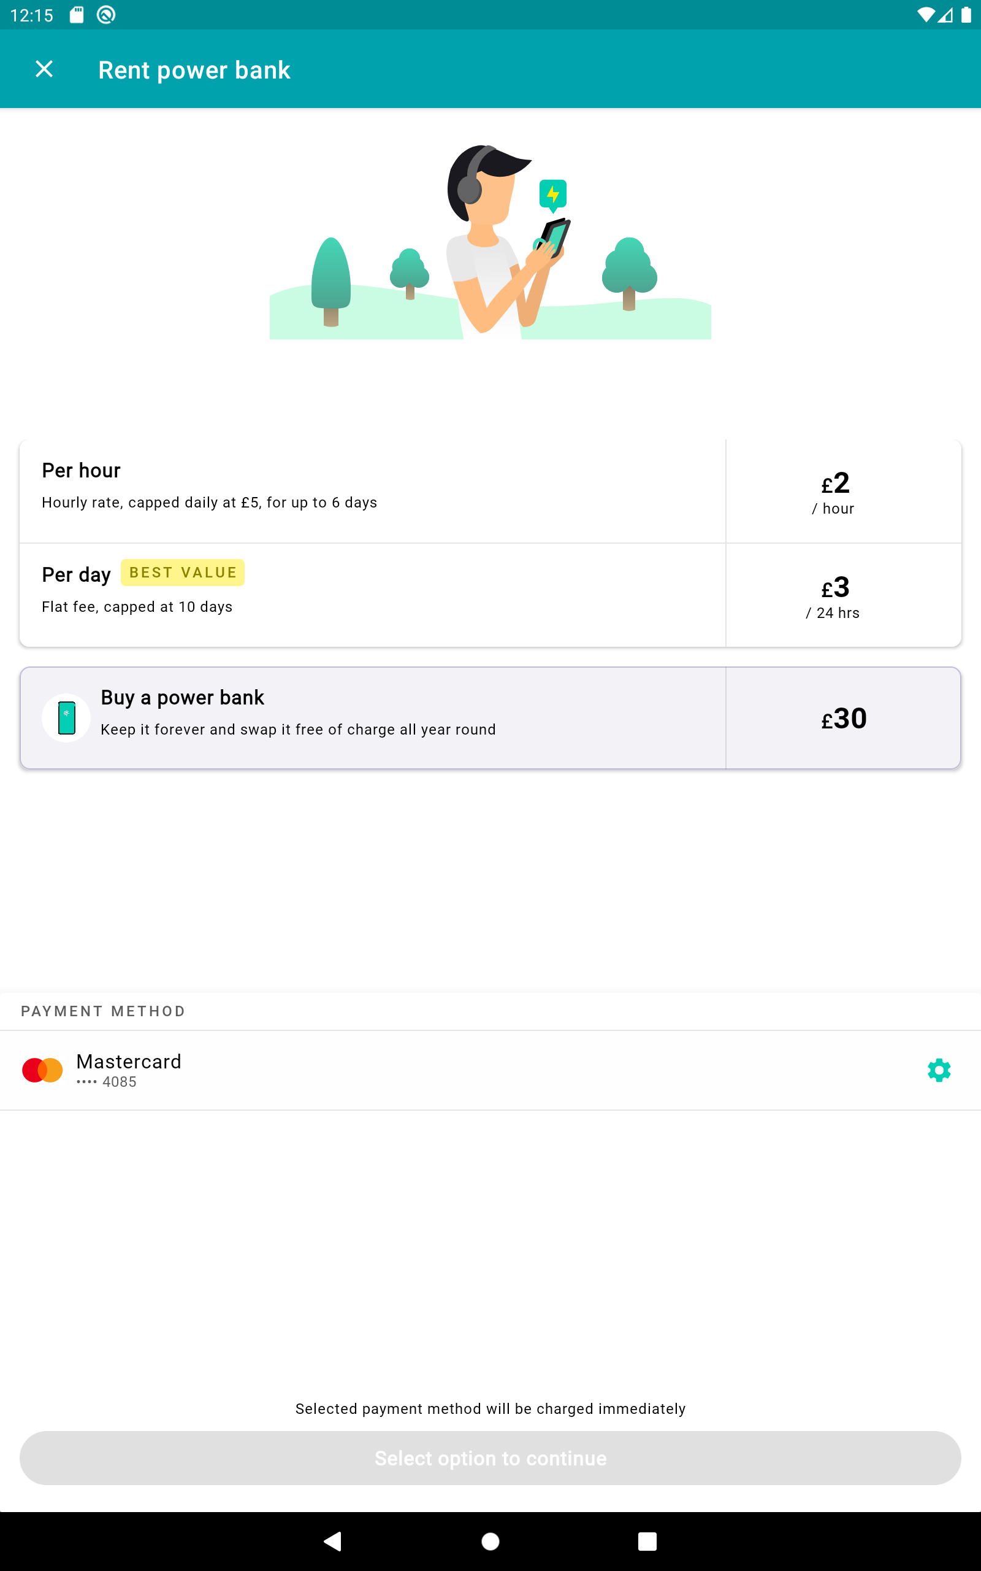Tap the Mastercard ending 4085 row

click(x=454, y=1070)
